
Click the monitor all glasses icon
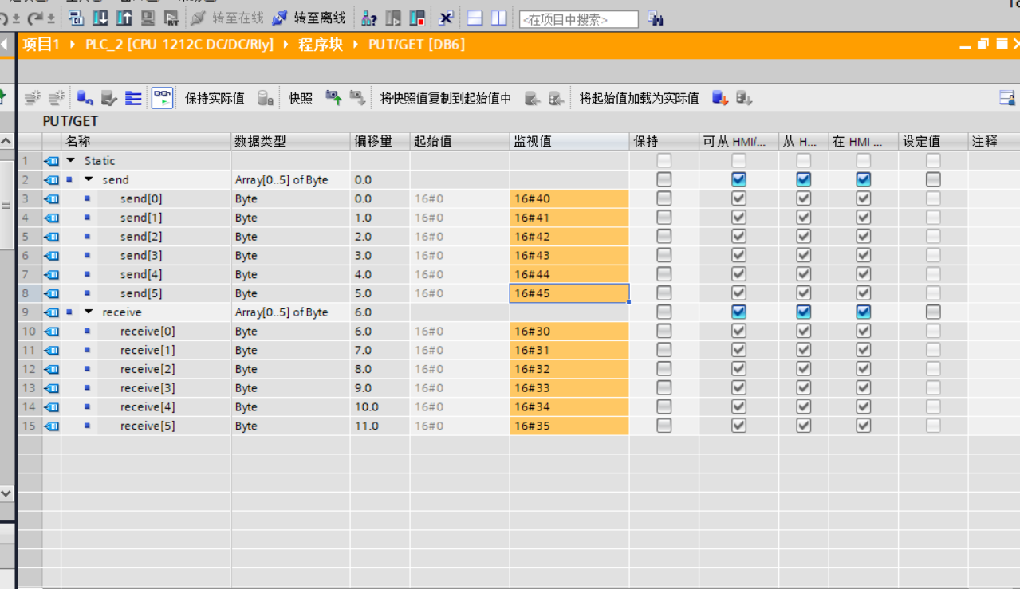pyautogui.click(x=162, y=98)
